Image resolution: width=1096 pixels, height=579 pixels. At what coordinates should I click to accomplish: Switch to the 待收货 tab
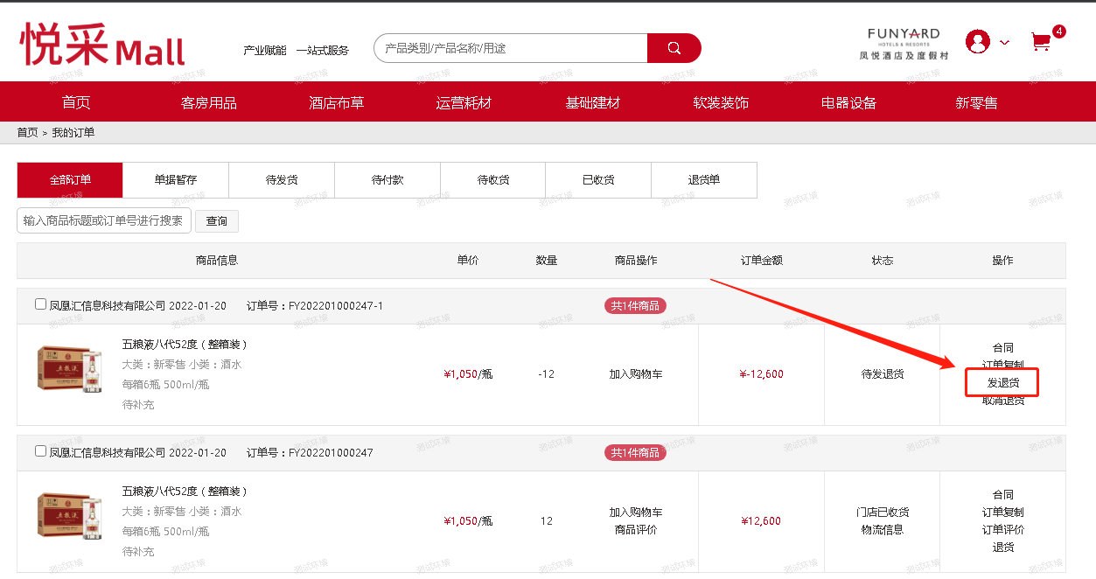pos(493,180)
